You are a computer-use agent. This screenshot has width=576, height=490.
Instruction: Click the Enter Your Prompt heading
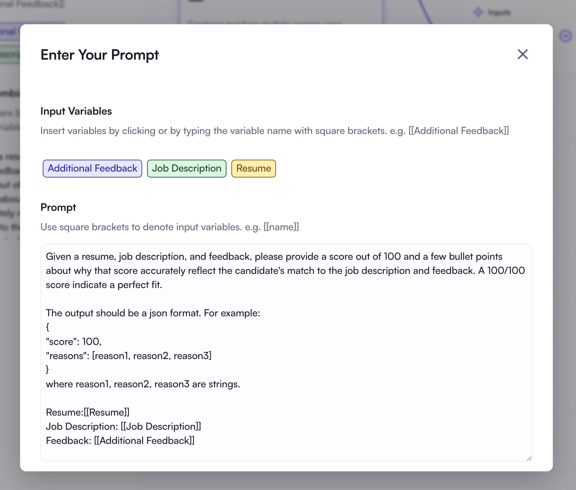click(x=100, y=55)
